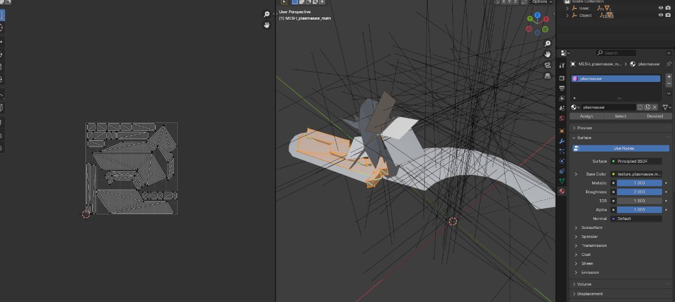Viewport: 675px width, 302px height.
Task: Open the World properties tab
Action: pos(561,118)
